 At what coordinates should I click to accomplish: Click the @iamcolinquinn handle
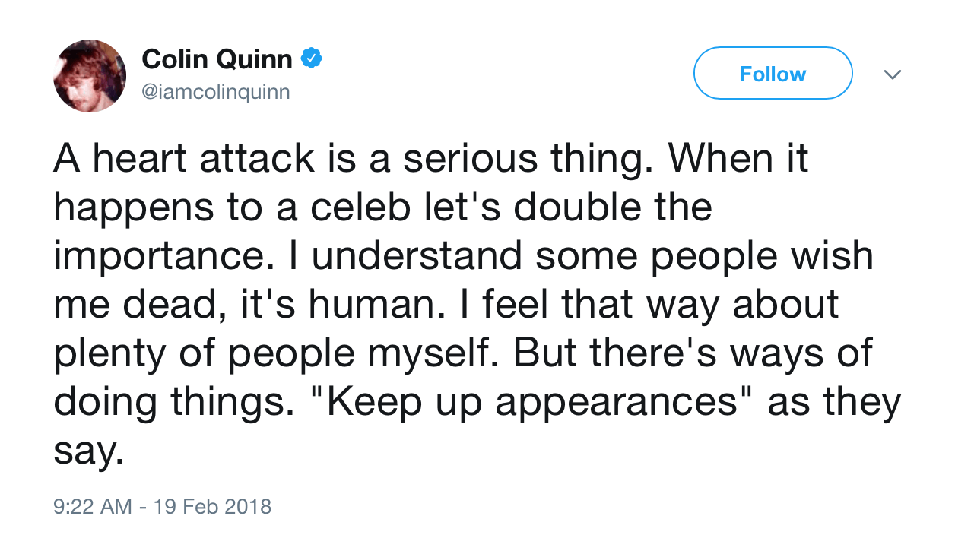216,93
